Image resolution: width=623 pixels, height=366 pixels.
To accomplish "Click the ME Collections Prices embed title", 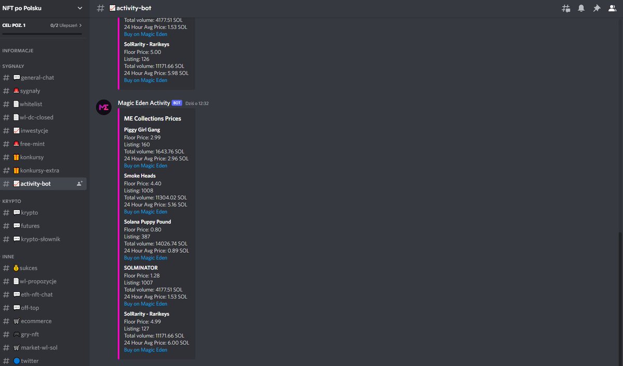I will [153, 119].
